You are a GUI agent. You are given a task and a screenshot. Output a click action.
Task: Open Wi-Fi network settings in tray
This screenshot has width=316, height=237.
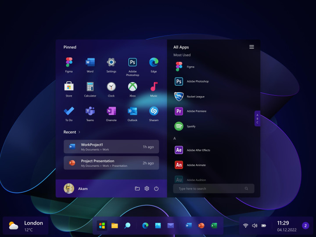click(x=245, y=226)
